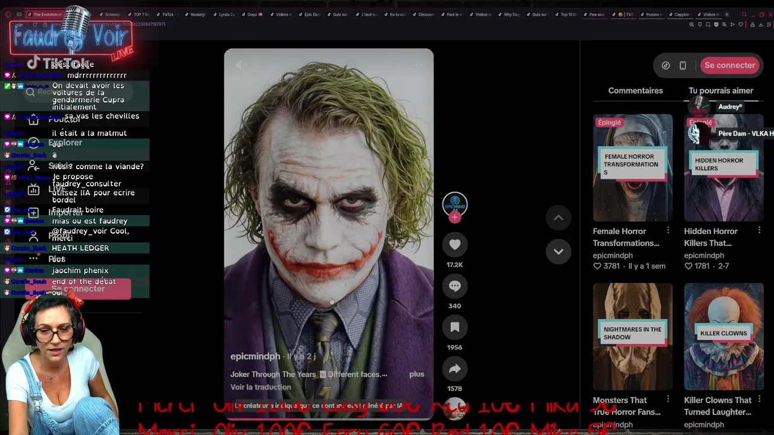Click the Hidden Horror Killers That title text
Screen dimensions: 774x435
tap(711, 237)
